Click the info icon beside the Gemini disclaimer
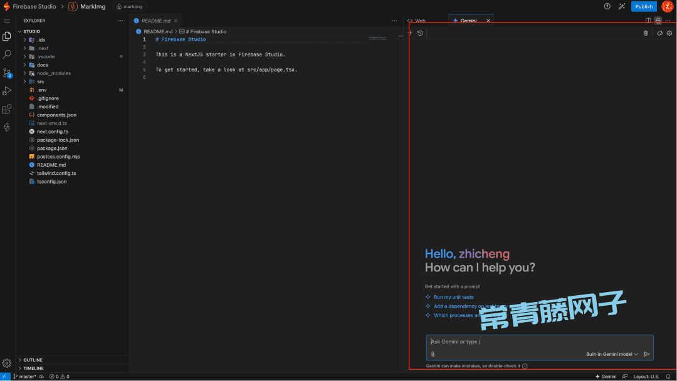The width and height of the screenshot is (677, 381). [x=525, y=366]
